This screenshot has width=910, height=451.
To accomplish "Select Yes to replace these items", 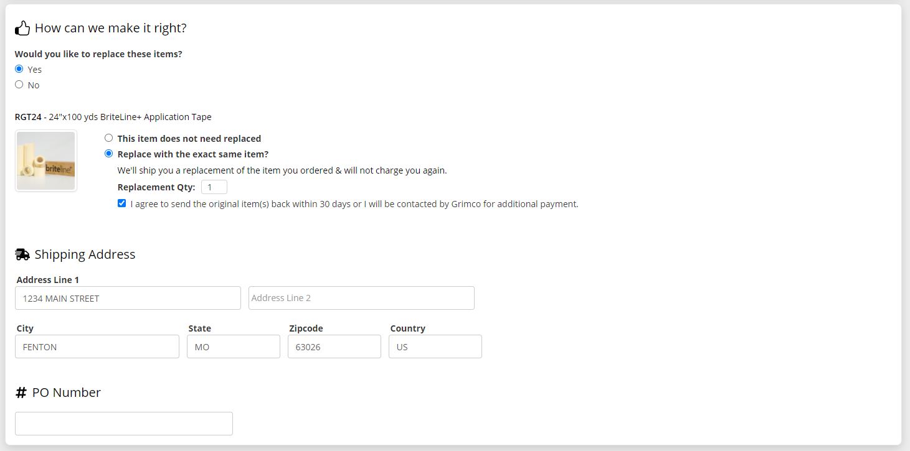I will pos(19,69).
